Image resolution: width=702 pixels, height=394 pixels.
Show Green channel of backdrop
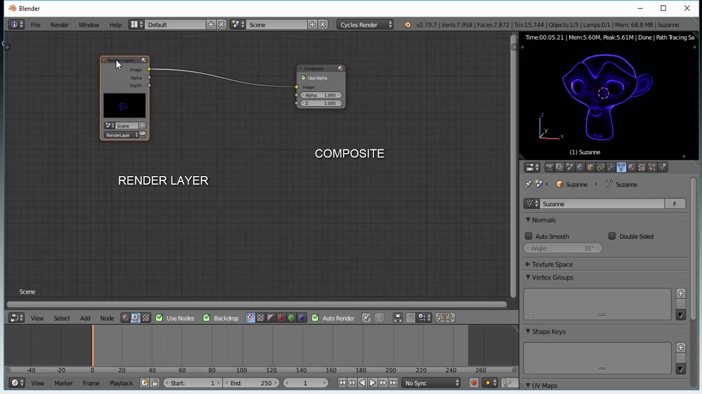pyautogui.click(x=291, y=318)
